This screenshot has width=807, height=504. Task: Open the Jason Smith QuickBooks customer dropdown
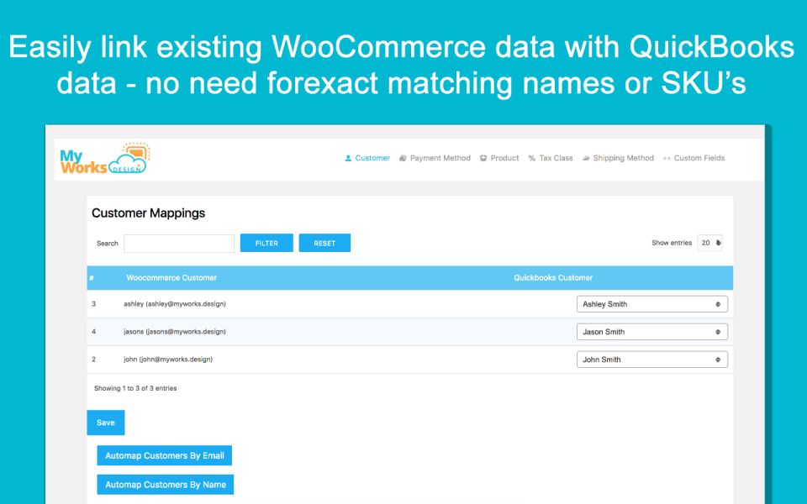click(x=651, y=332)
